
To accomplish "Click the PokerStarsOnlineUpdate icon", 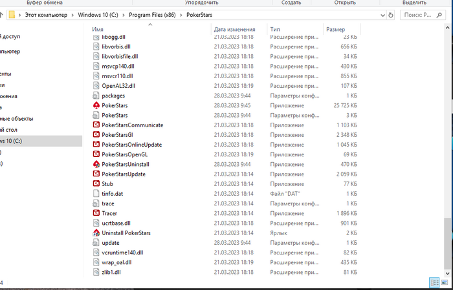I will [96, 145].
